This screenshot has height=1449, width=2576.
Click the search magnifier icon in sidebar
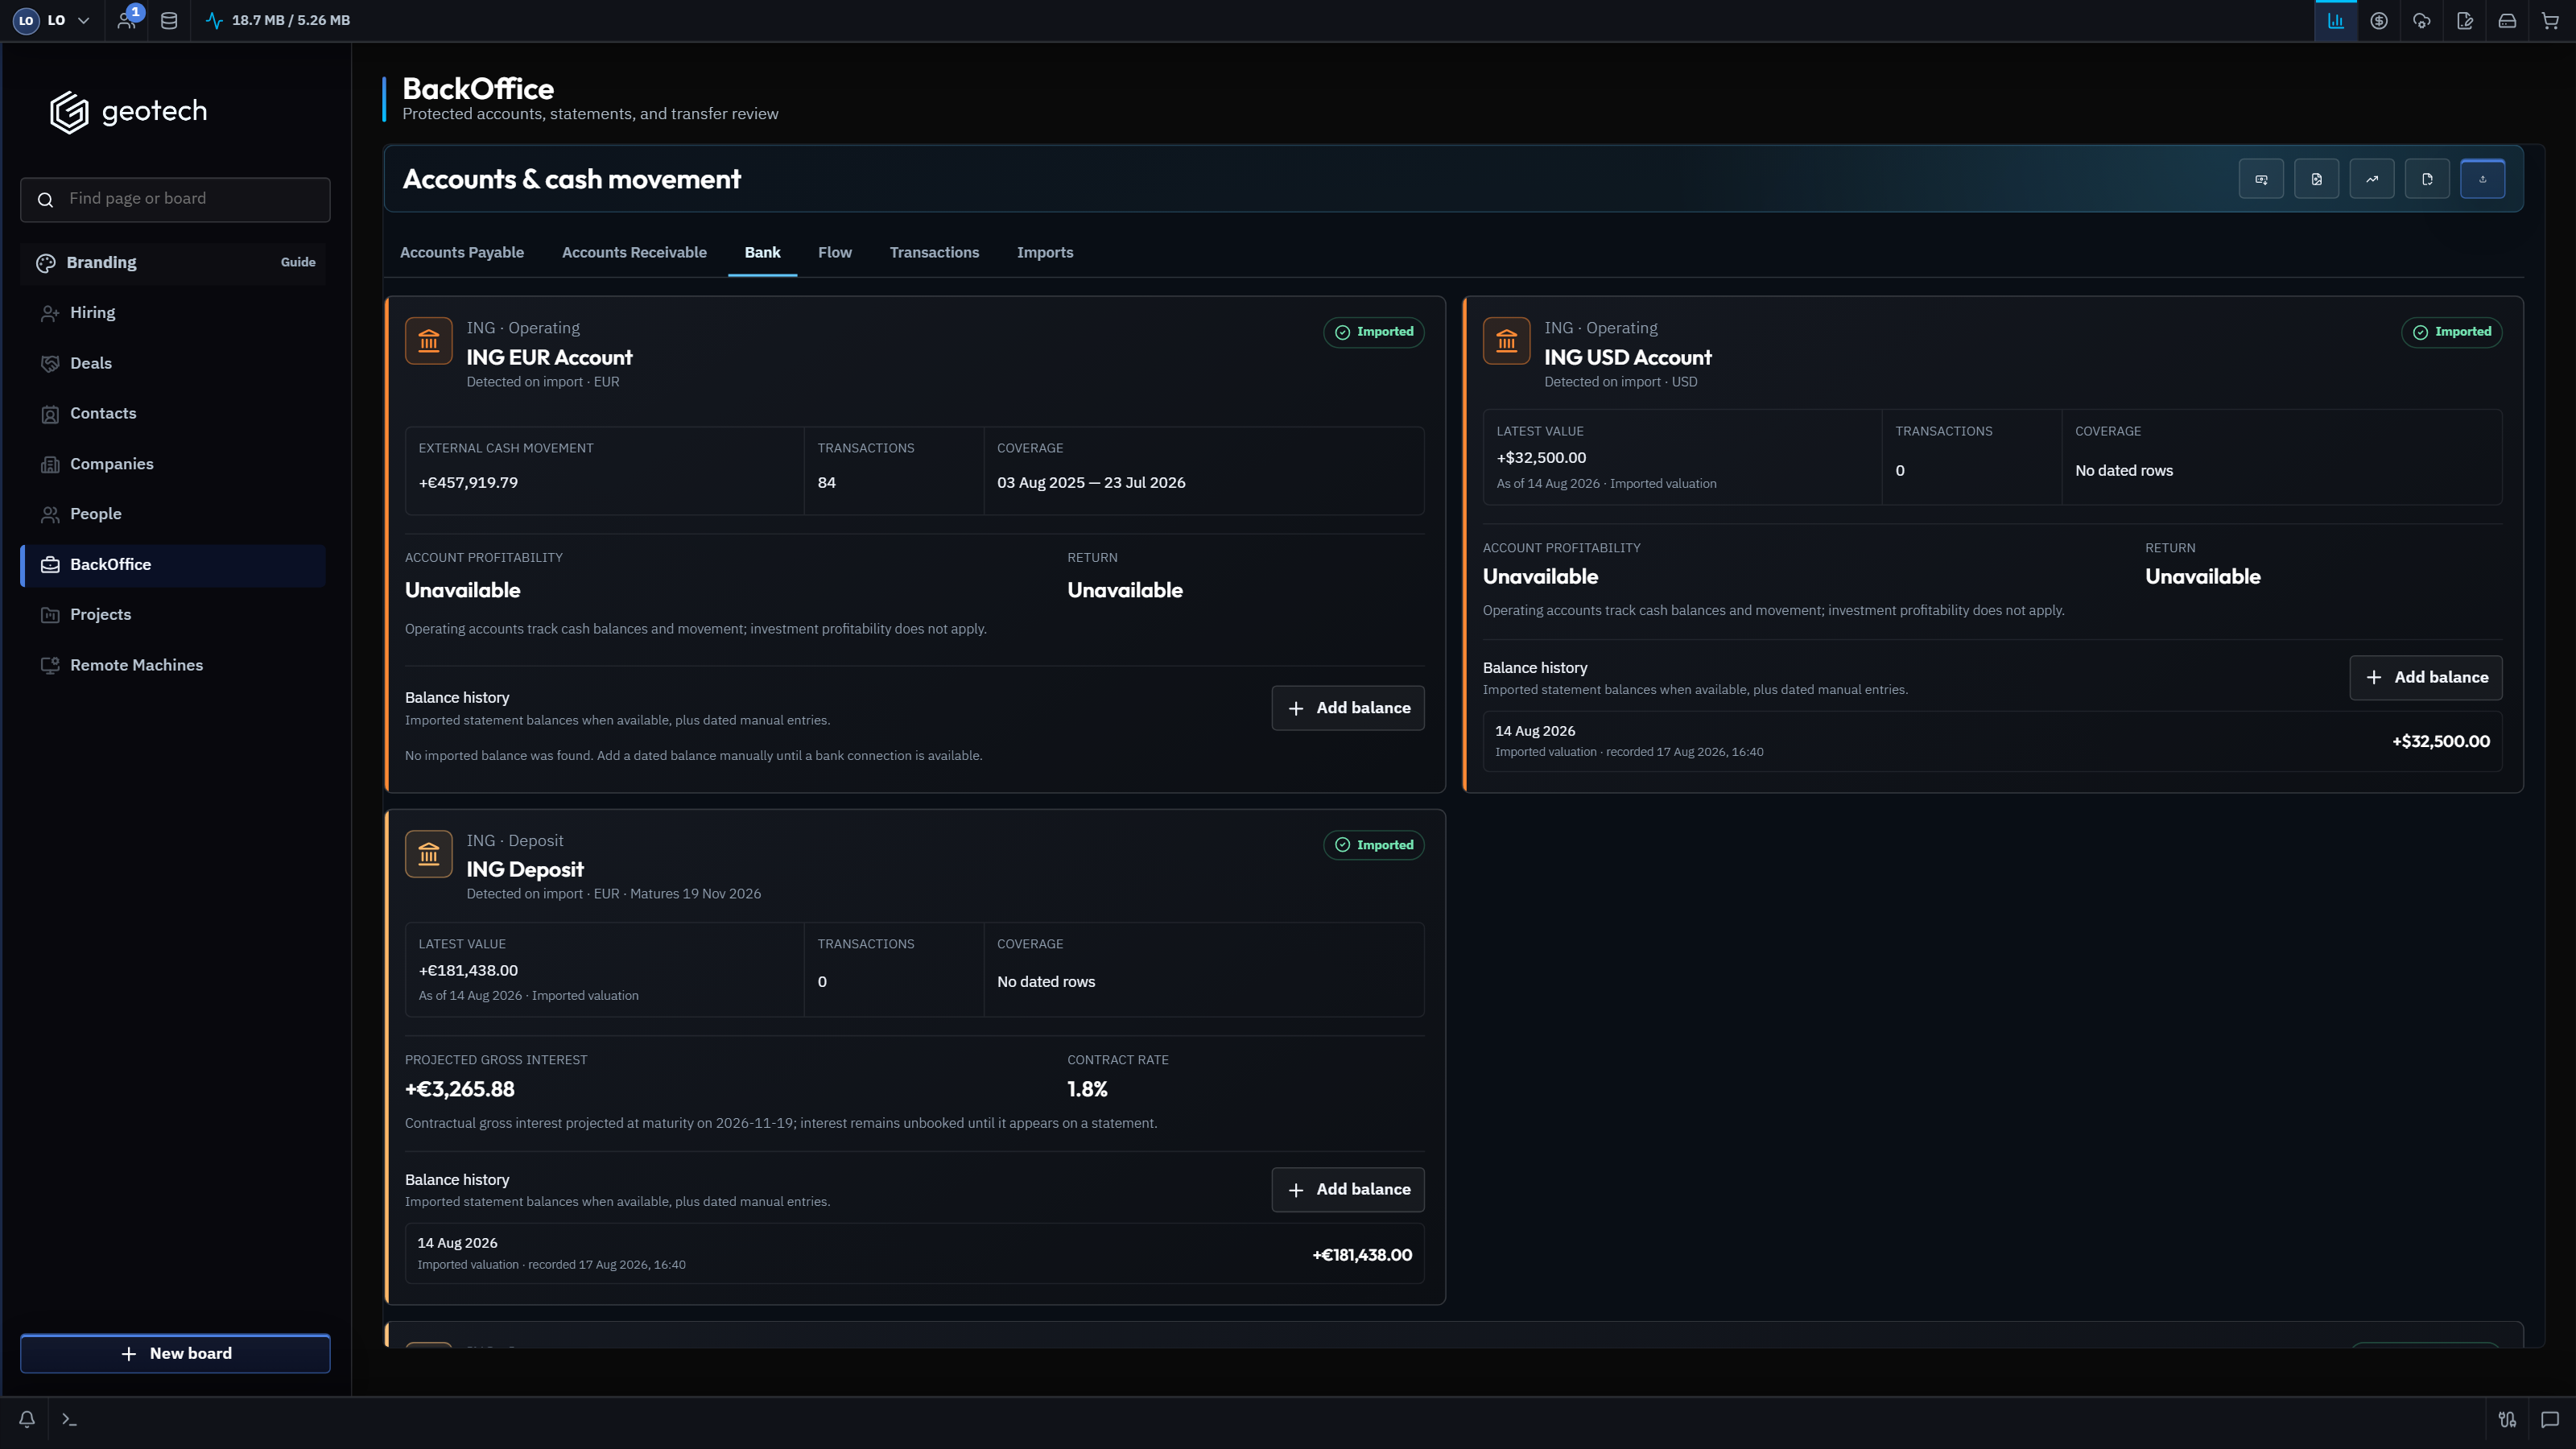coord(45,200)
